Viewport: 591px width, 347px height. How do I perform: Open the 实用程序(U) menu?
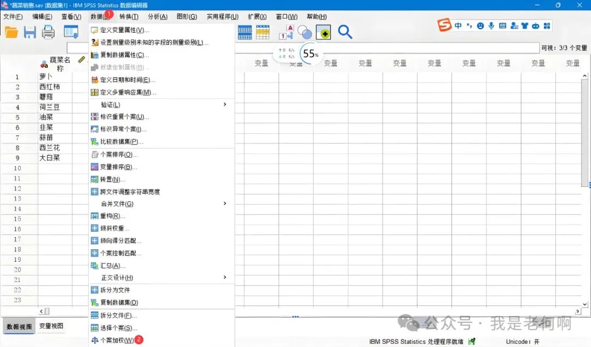(222, 16)
